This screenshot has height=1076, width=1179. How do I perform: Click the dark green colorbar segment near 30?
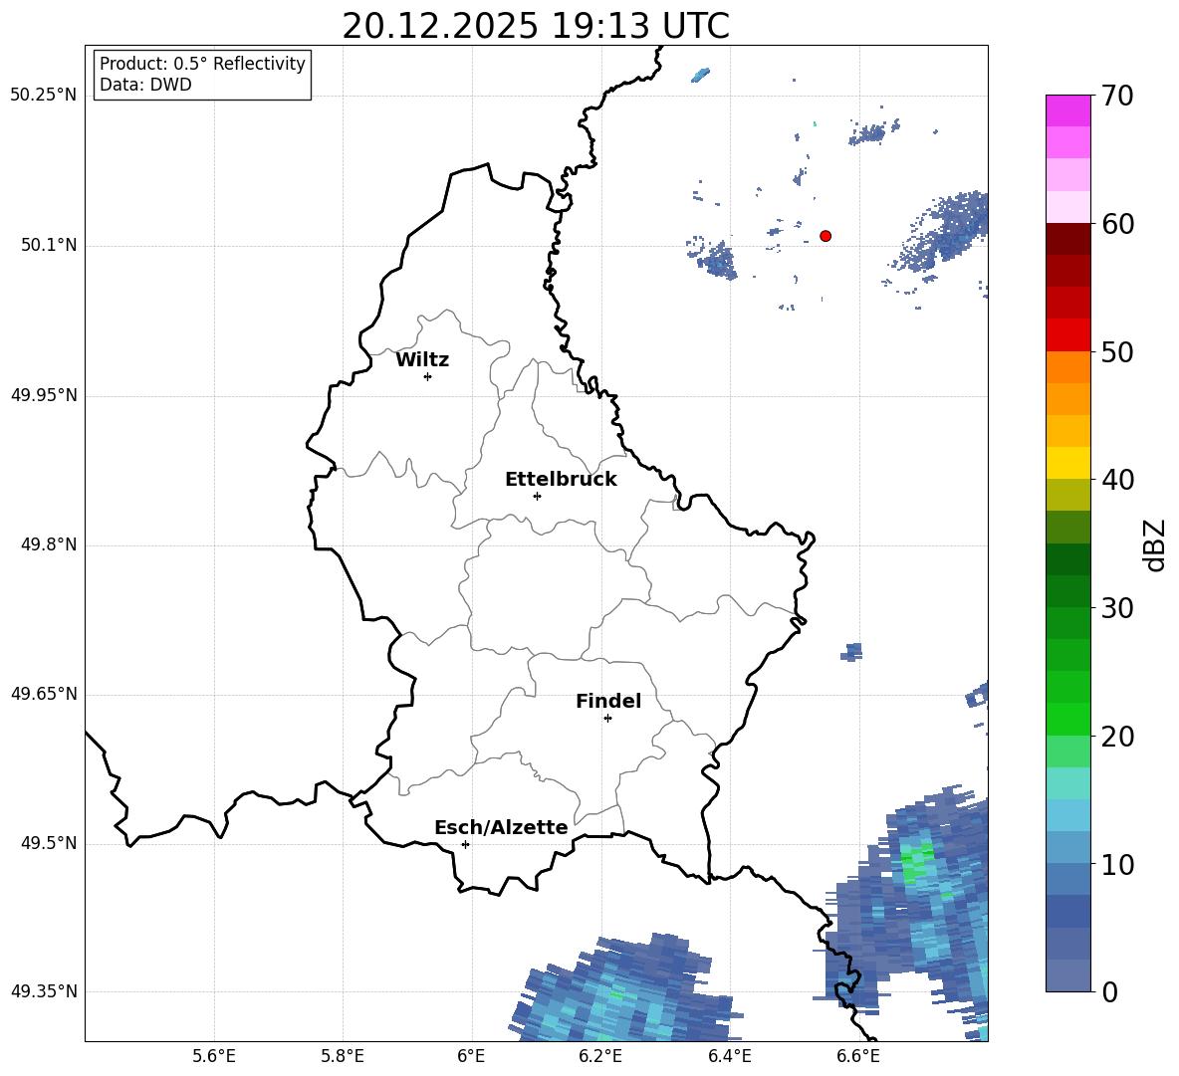1067,591
